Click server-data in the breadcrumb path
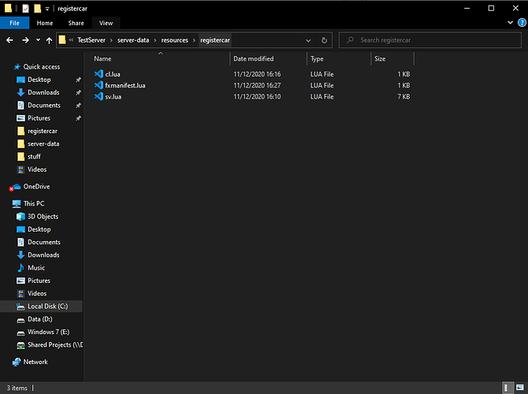 pyautogui.click(x=133, y=40)
